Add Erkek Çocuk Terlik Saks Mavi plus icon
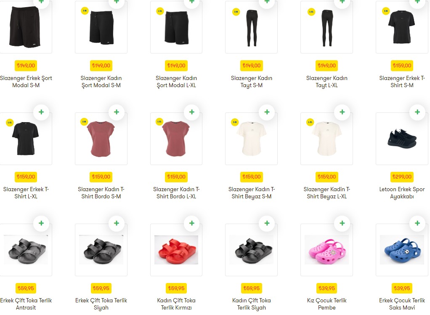The width and height of the screenshot is (430, 315). pyautogui.click(x=417, y=223)
